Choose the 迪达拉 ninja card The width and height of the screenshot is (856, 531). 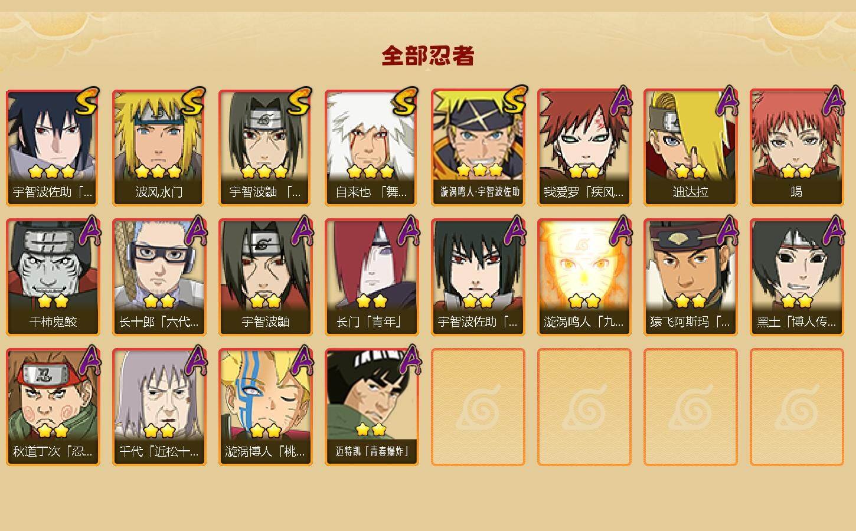pos(690,147)
